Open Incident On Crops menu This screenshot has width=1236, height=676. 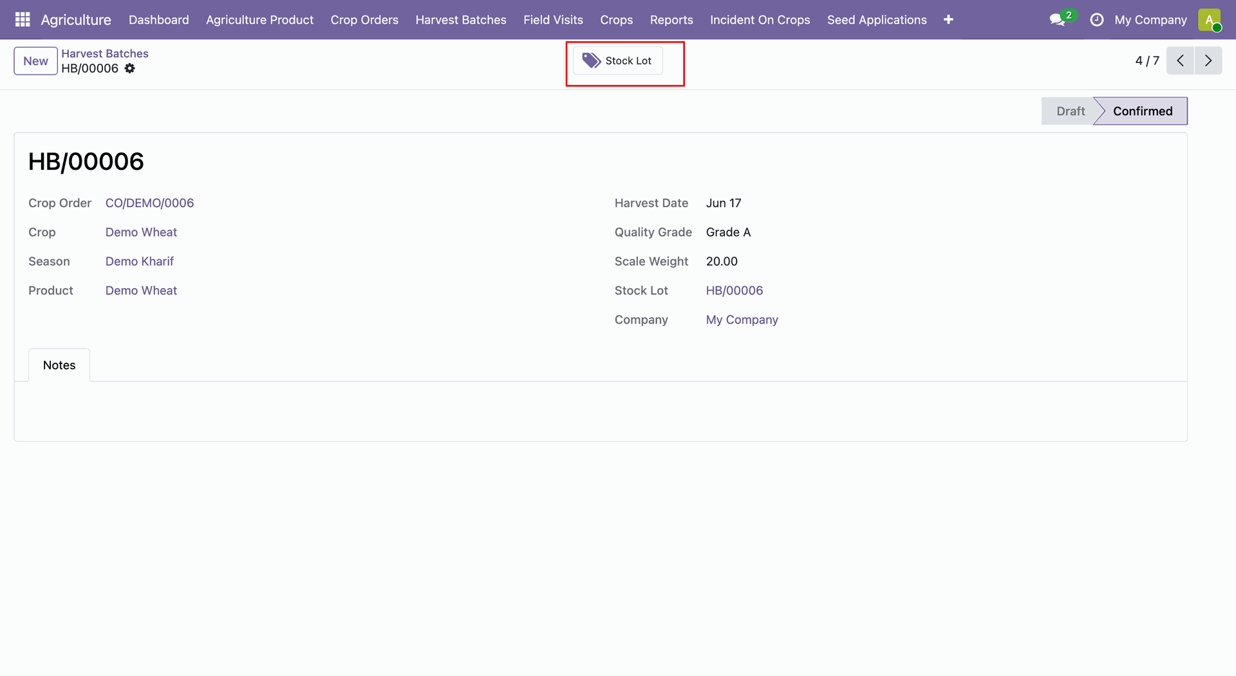point(760,20)
